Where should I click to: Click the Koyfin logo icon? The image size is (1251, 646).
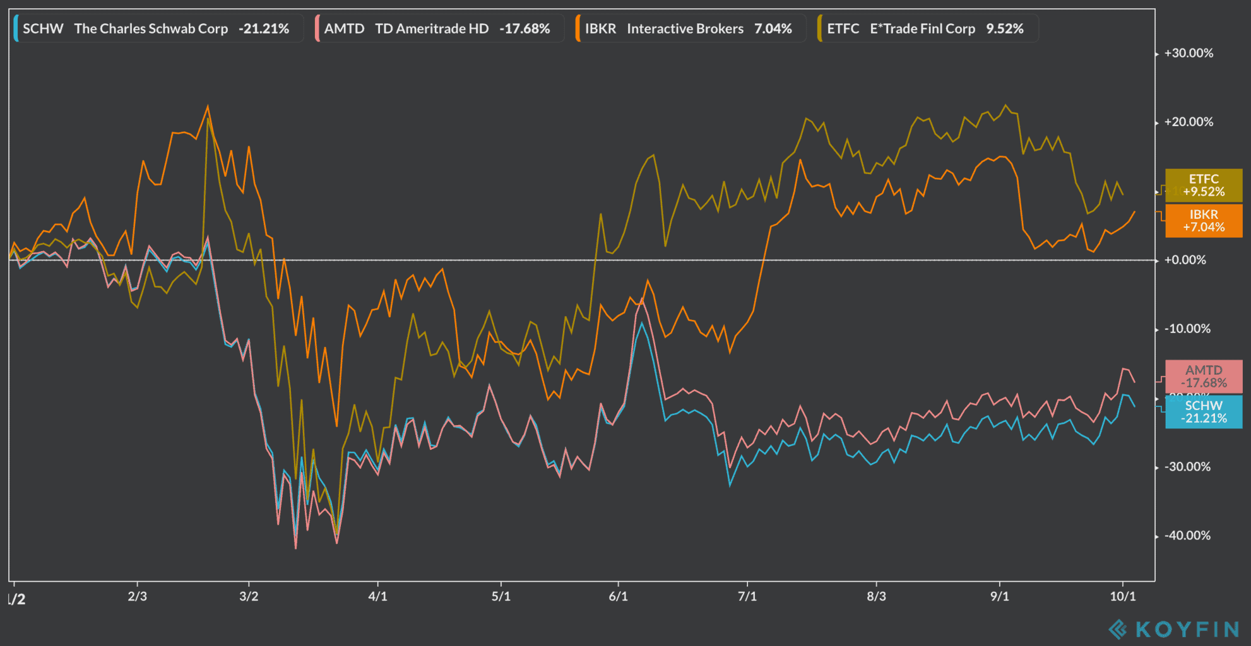(x=1118, y=629)
